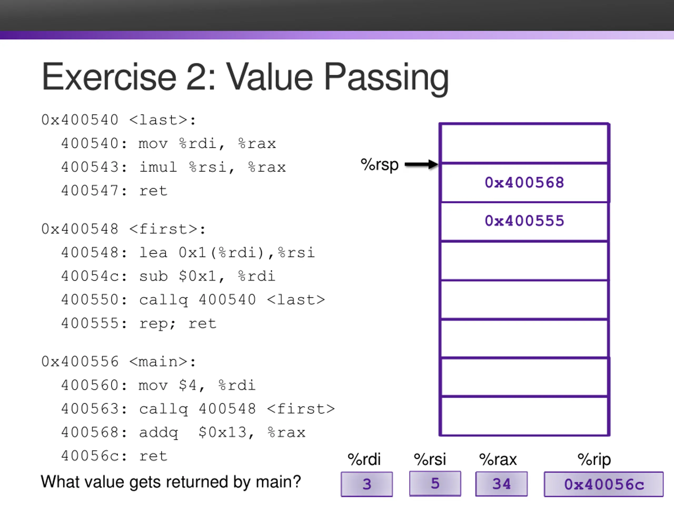Click the 0x400548 <first> function label

coord(123,229)
